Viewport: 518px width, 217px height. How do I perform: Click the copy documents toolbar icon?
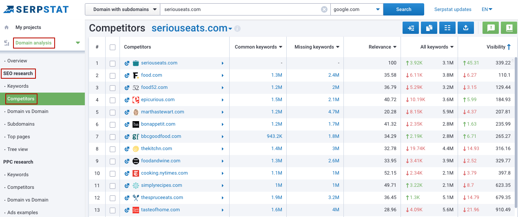click(429, 28)
